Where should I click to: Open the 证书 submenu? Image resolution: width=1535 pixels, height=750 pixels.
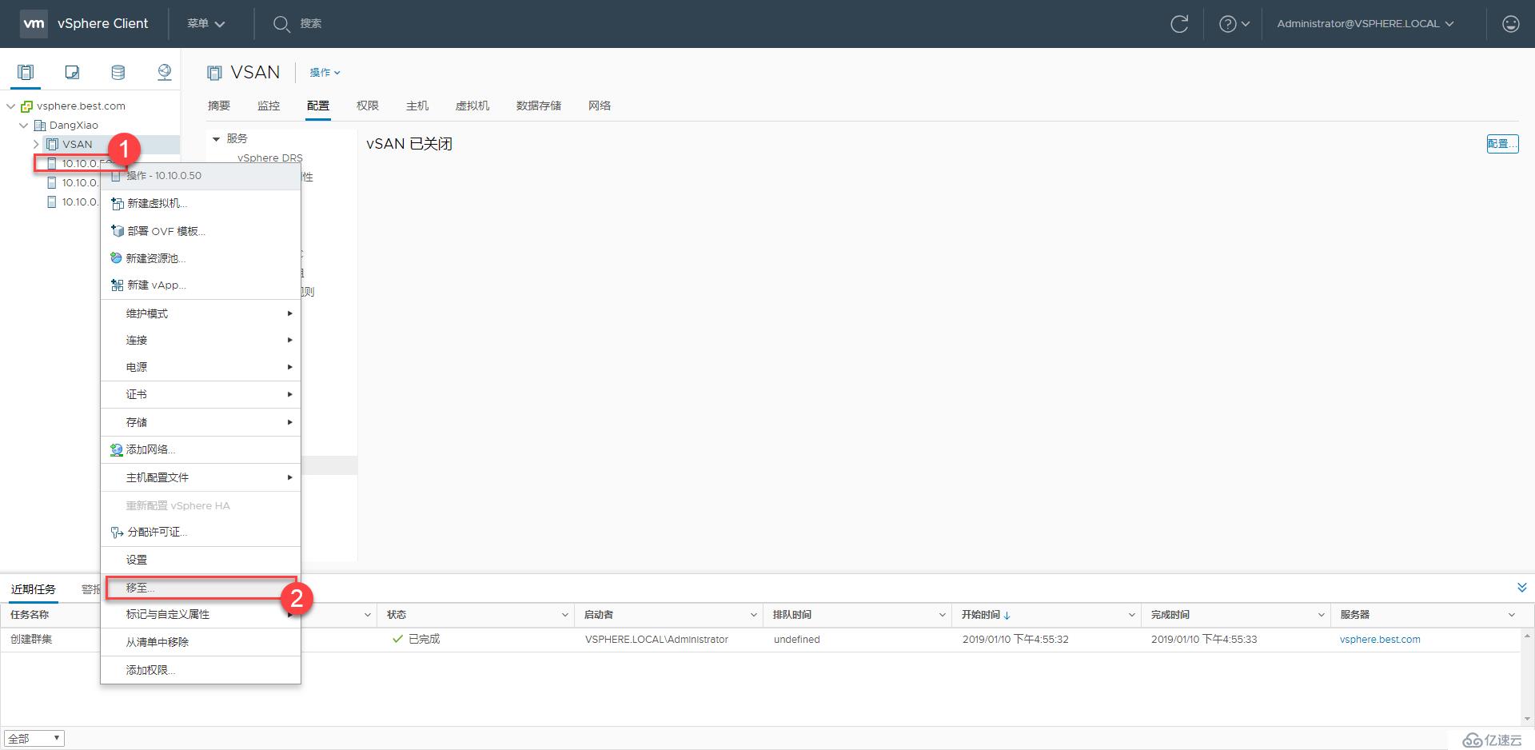(201, 394)
